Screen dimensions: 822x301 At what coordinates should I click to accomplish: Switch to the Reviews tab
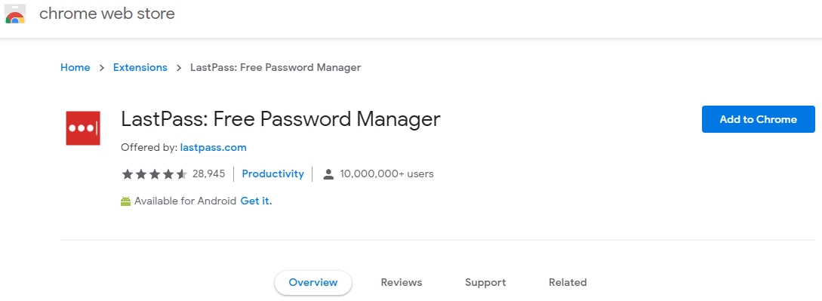pyautogui.click(x=402, y=283)
